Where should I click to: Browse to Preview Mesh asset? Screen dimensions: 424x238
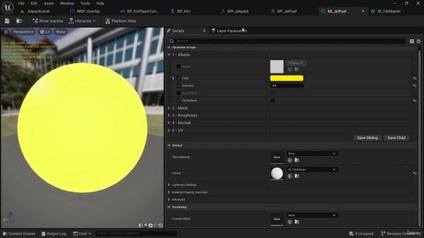tap(297, 222)
